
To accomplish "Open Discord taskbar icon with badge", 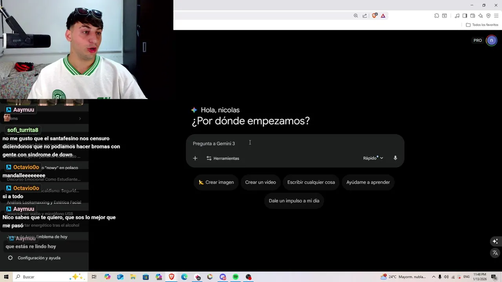I will click(223, 277).
